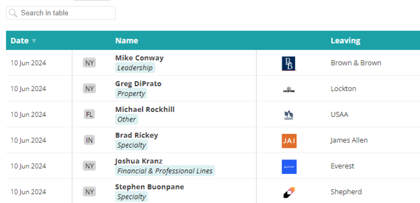Select the Leadership tag under Mike Conway
420x203 pixels.
[134, 68]
